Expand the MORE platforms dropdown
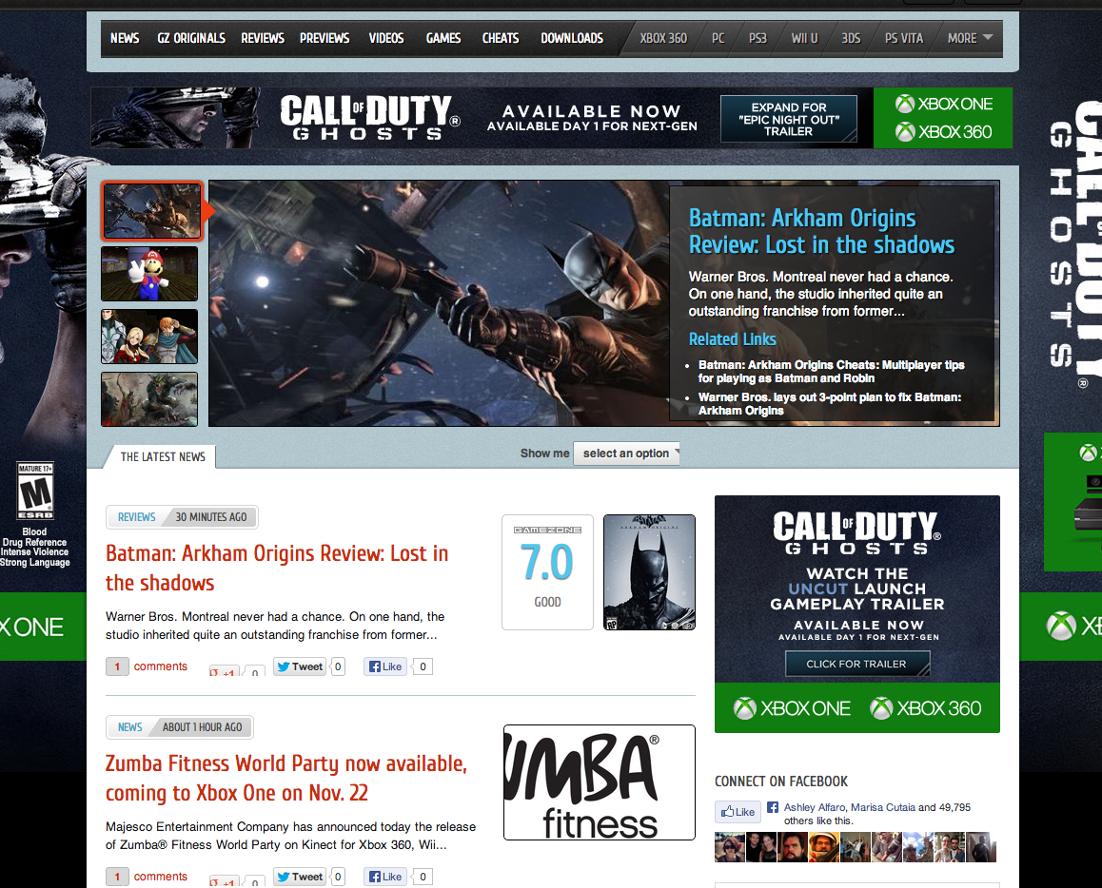The width and height of the screenshot is (1102, 888). click(969, 39)
